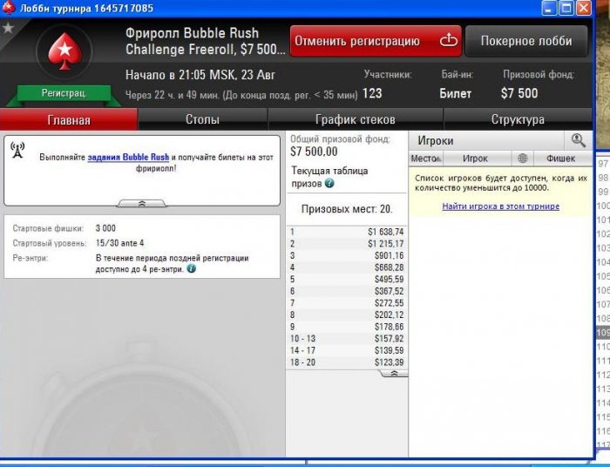Image resolution: width=610 pixels, height=467 pixels.
Task: Open the Столы tab
Action: [x=202, y=119]
